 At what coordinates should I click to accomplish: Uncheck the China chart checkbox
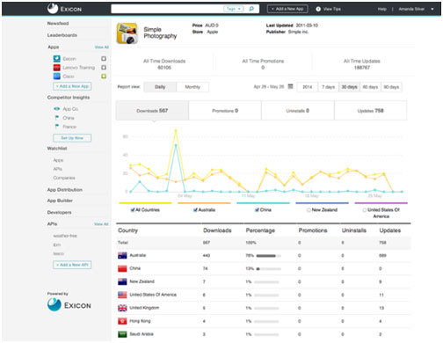click(257, 210)
